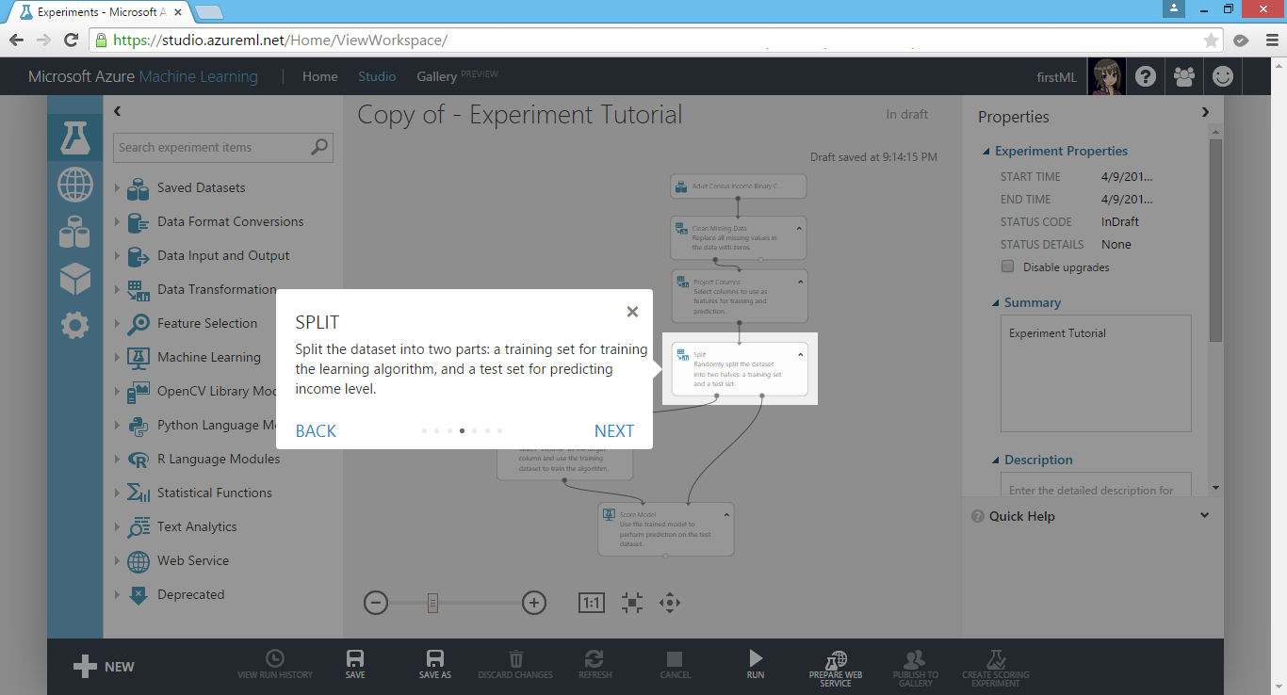Click the Description text field
The width and height of the screenshot is (1287, 695).
[x=1096, y=483]
